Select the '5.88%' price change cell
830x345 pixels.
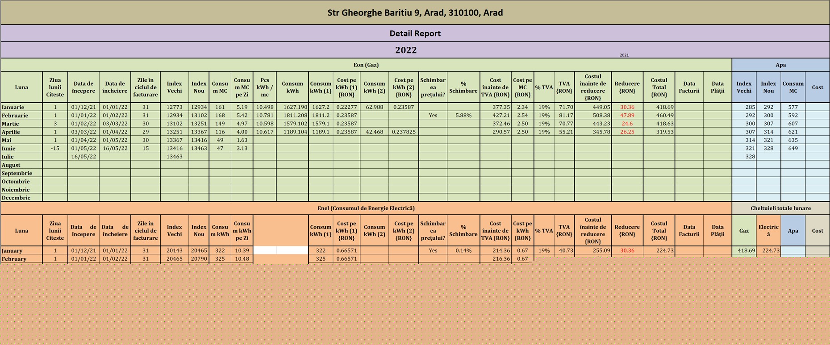point(463,116)
